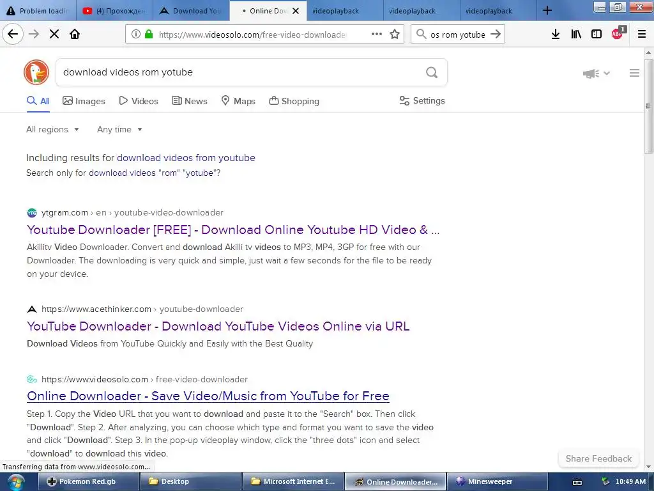Open Pokemon Red.gb taskbar item

coord(88,482)
